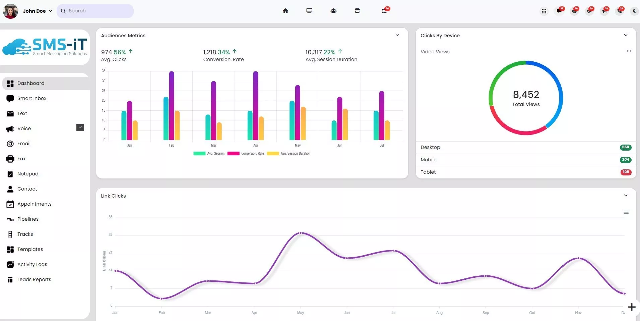This screenshot has width=640, height=321.
Task: Open Smart Inbox from the sidebar
Action: click(32, 98)
